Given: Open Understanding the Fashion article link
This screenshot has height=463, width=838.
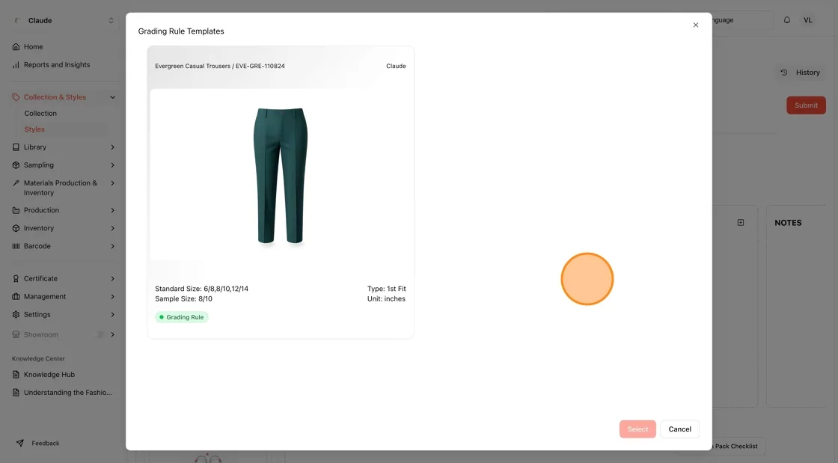Looking at the screenshot, I should click(x=68, y=393).
